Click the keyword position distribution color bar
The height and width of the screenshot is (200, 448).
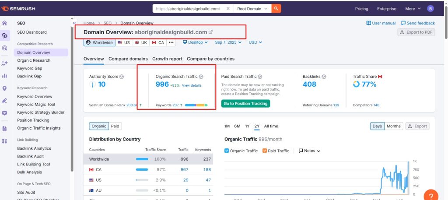coord(196,105)
